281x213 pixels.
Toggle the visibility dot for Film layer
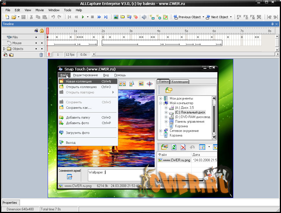[36, 37]
